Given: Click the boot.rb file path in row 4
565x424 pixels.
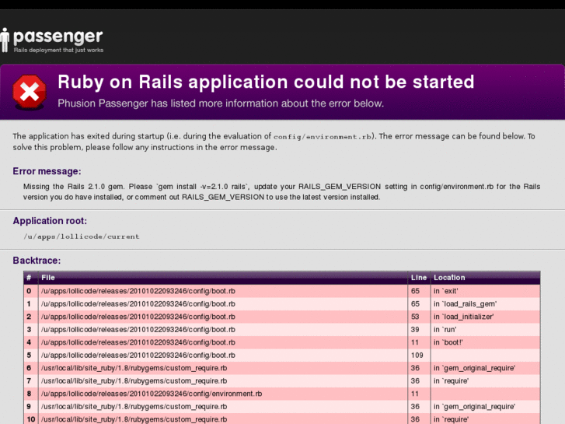Looking at the screenshot, I should (138, 342).
